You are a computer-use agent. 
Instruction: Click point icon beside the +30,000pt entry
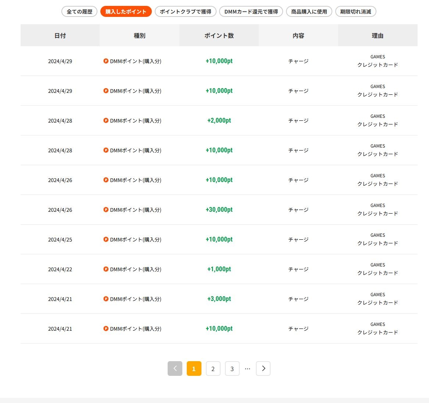(106, 210)
